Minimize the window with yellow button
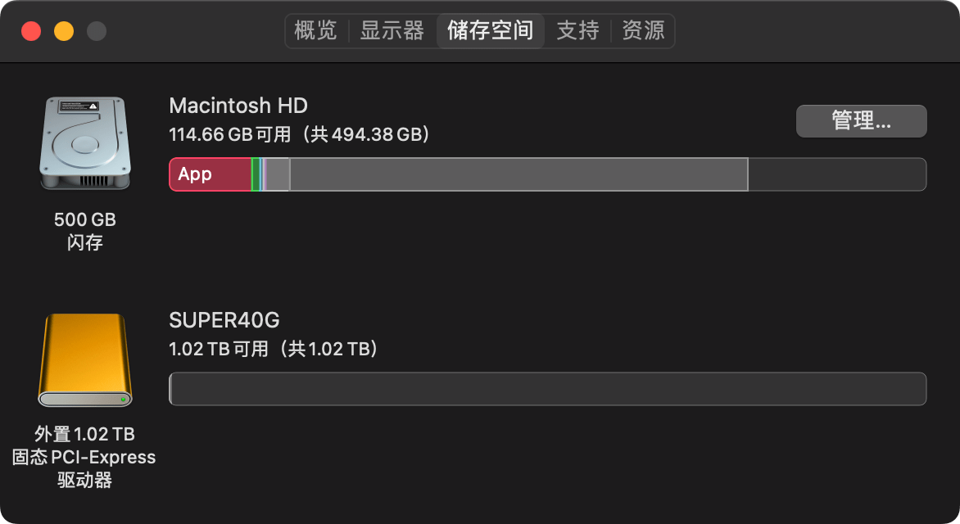The height and width of the screenshot is (524, 960). (x=64, y=30)
